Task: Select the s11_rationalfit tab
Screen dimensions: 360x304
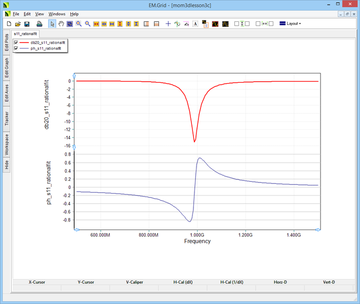Action: tap(25, 33)
